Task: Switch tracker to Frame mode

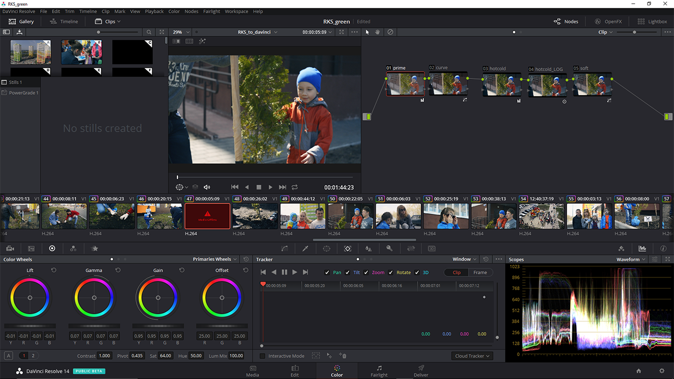Action: coord(480,273)
